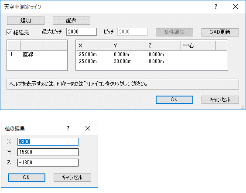Screen dimensions: 246x193
Task: Click the Z value field showing -1350
Action: pos(48,163)
